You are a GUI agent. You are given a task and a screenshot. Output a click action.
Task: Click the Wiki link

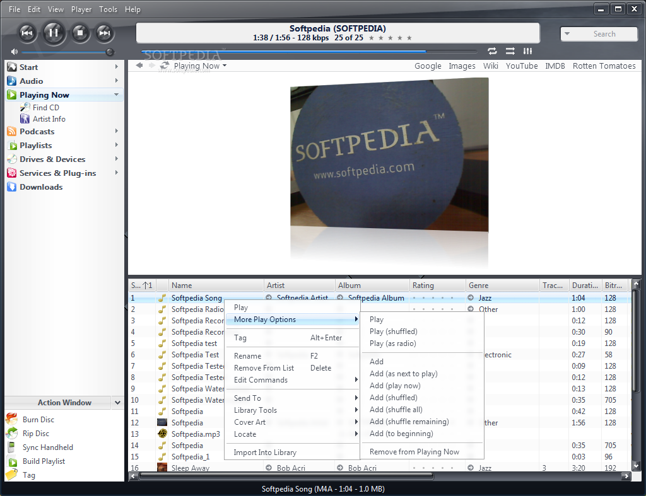(x=490, y=66)
